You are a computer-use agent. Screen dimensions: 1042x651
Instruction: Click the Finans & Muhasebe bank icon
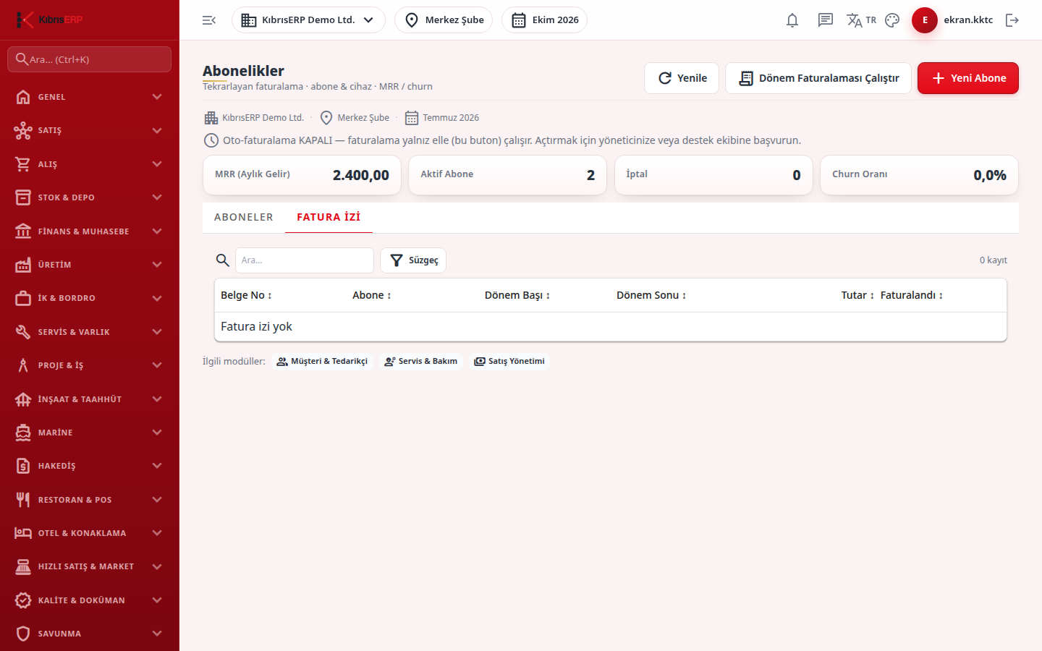click(x=23, y=231)
